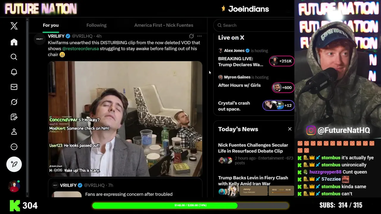Click 57ozziee username in chat
This screenshot has height=214, width=381.
click(331, 179)
